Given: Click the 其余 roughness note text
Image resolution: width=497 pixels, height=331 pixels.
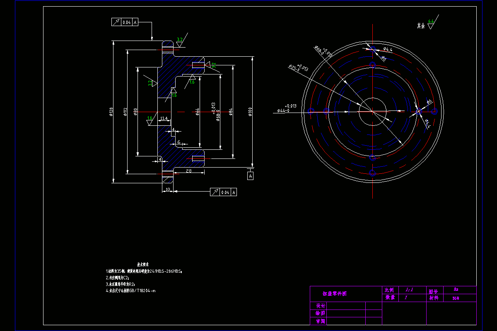Looking at the screenshot, I should coord(421,26).
